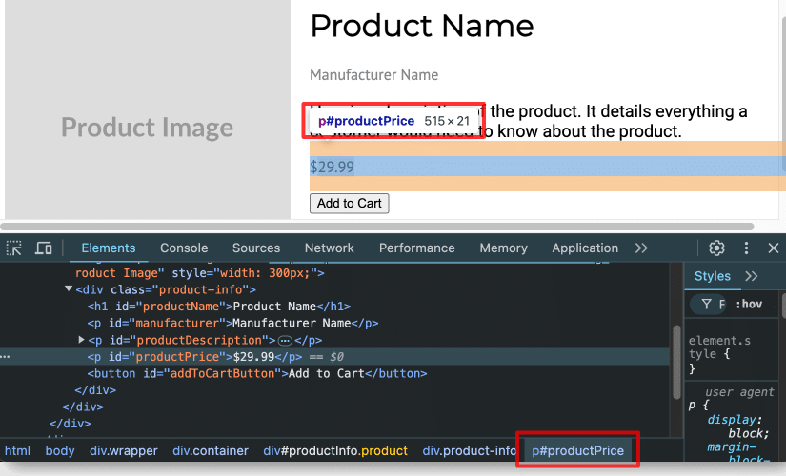Viewport: 786px width, 476px height.
Task: Show more DevTools tabs chevron
Action: click(x=641, y=248)
